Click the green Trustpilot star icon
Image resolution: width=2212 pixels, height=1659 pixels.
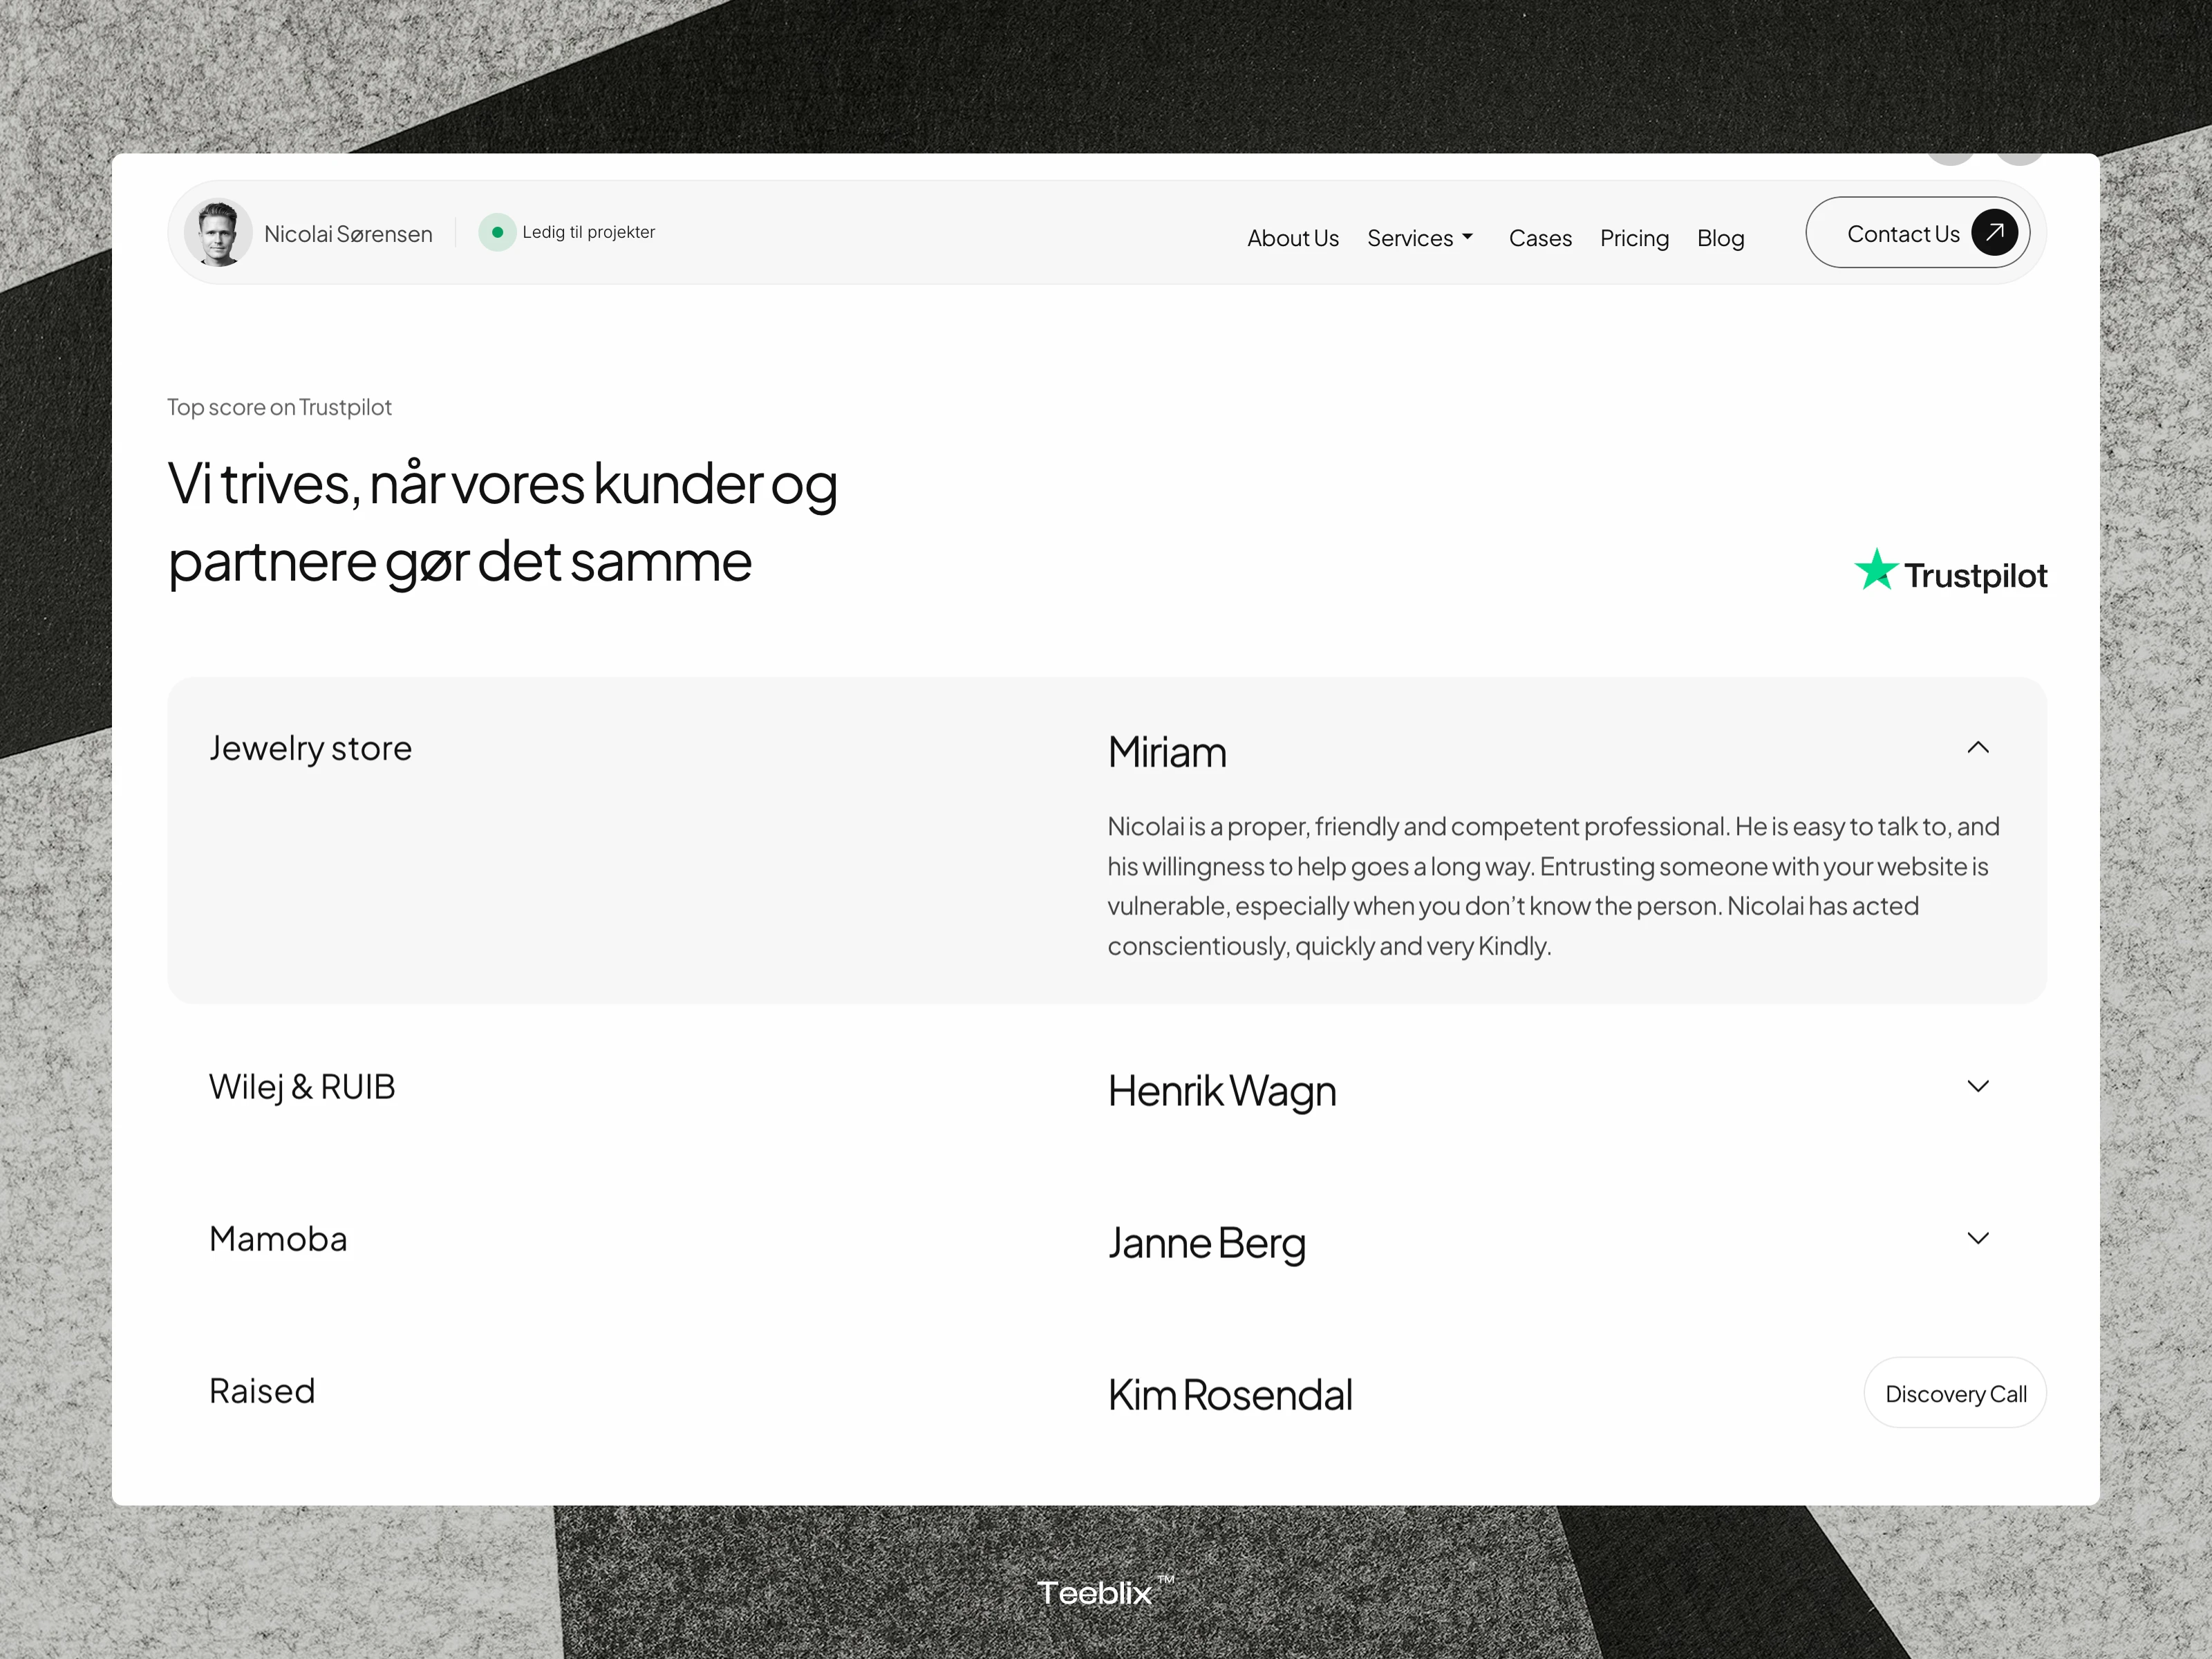pyautogui.click(x=1876, y=570)
